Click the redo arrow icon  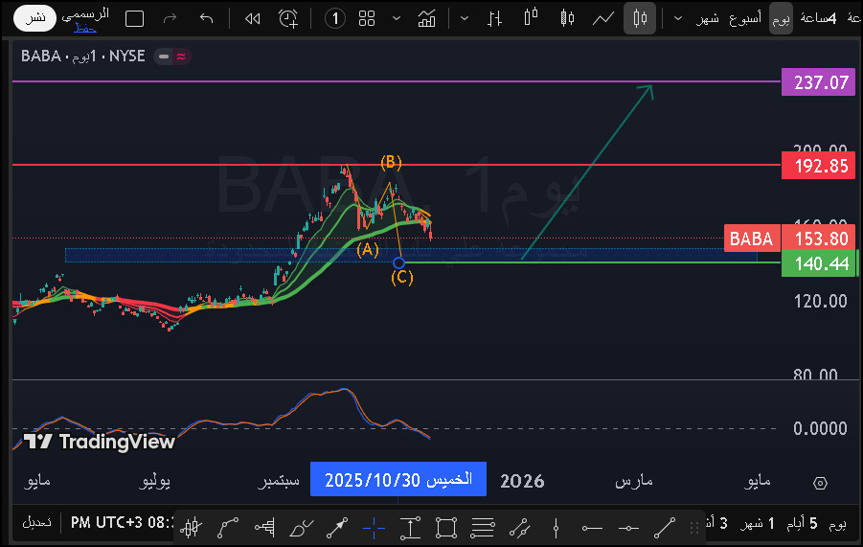pos(170,19)
